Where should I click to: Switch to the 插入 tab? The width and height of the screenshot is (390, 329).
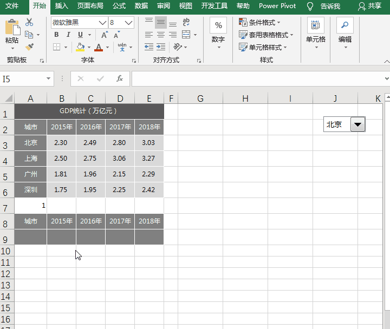point(61,6)
